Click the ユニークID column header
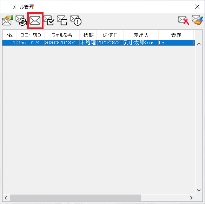 tap(30, 35)
